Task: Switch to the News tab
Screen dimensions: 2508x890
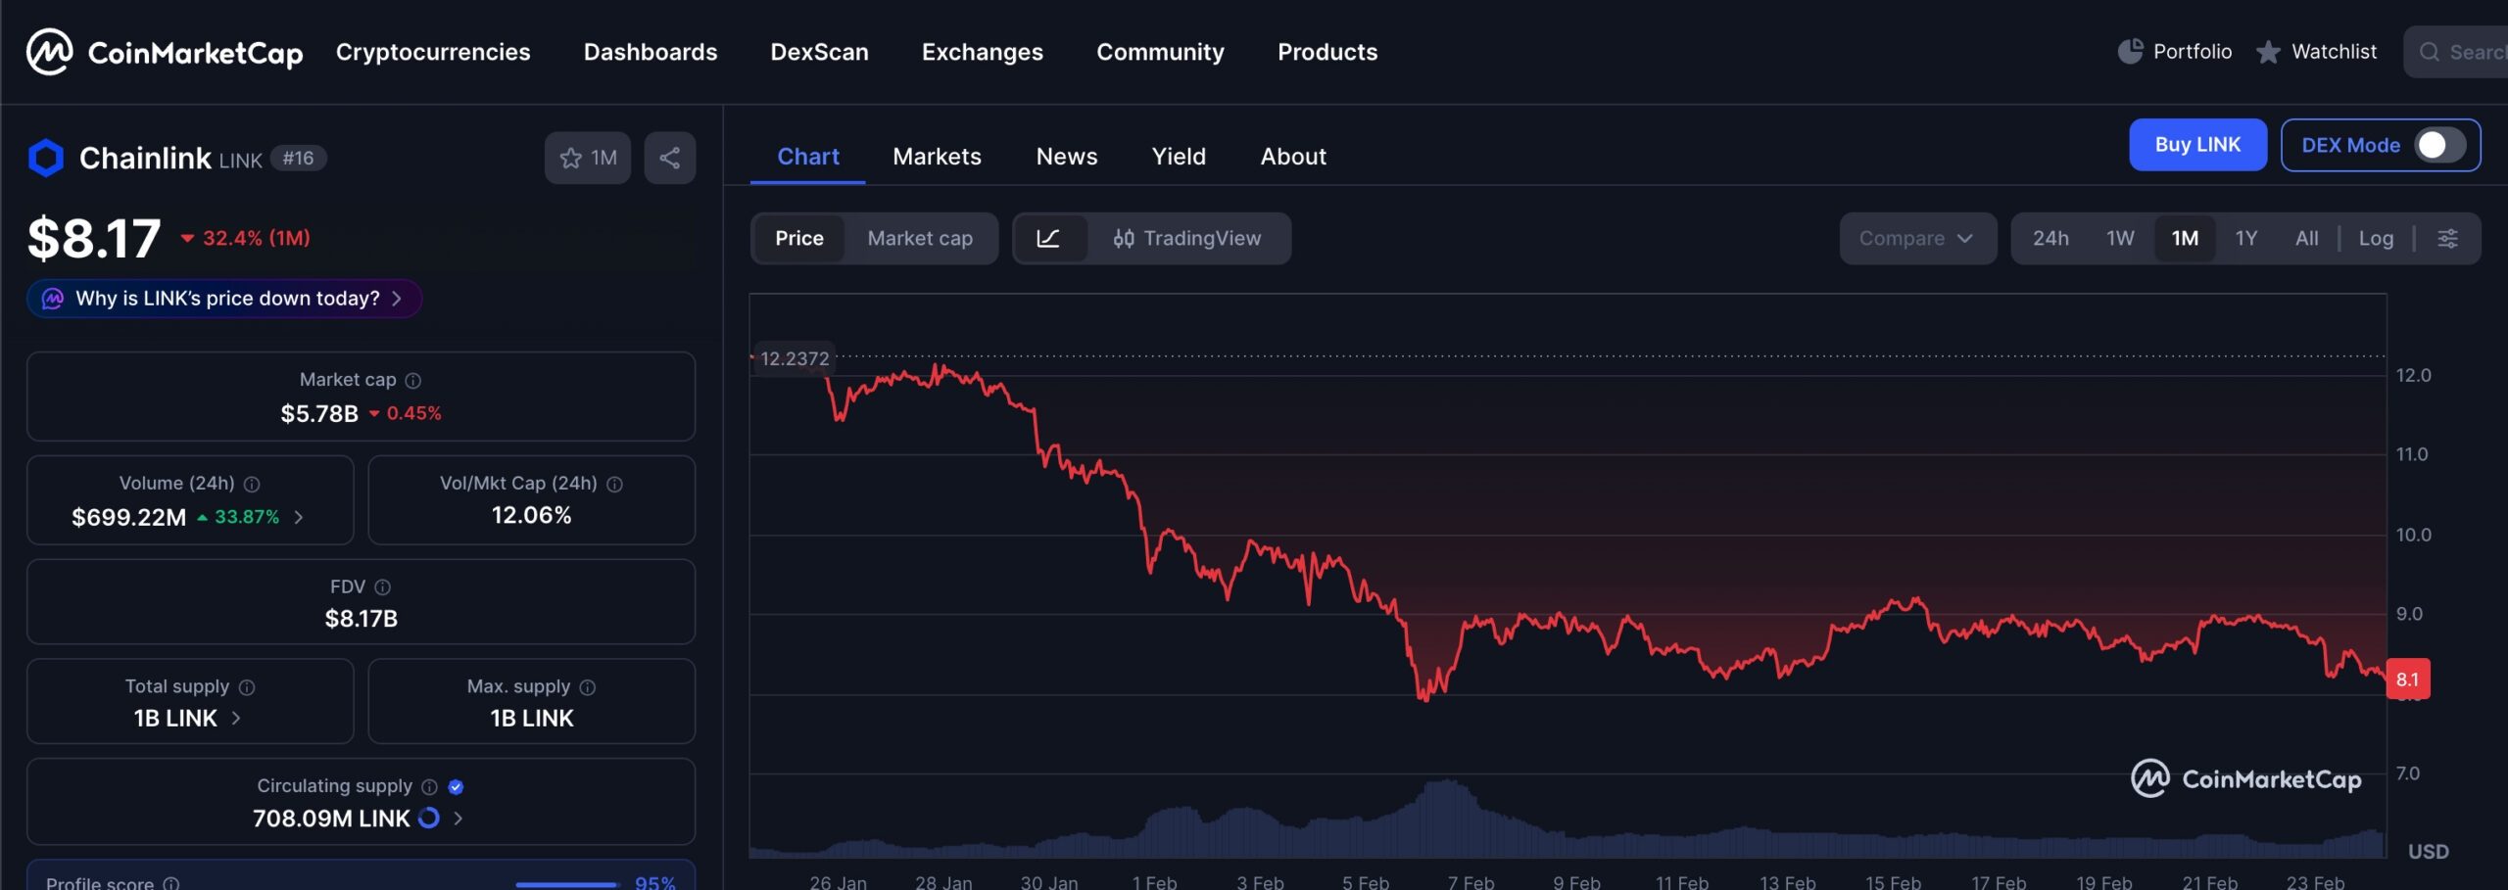Action: pyautogui.click(x=1067, y=157)
